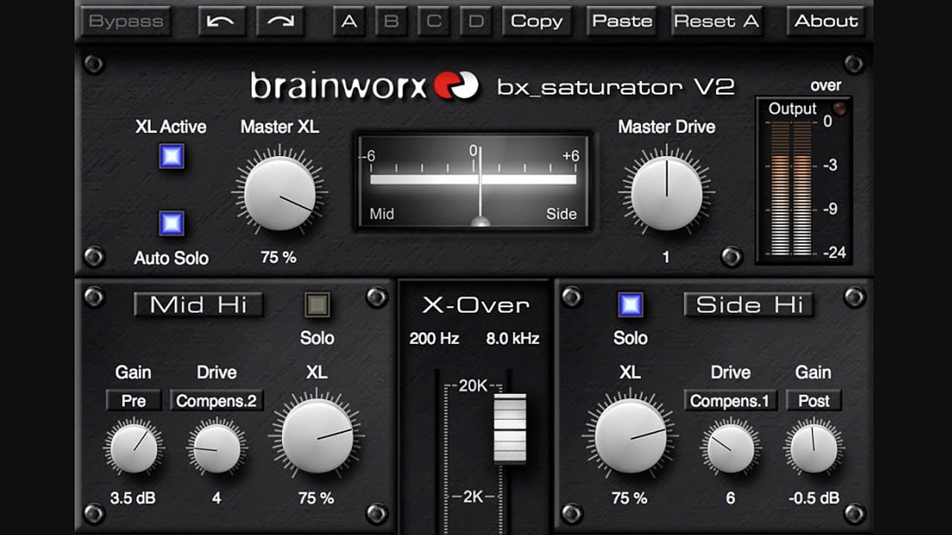Select preset slot D
The width and height of the screenshot is (952, 535).
tap(476, 21)
